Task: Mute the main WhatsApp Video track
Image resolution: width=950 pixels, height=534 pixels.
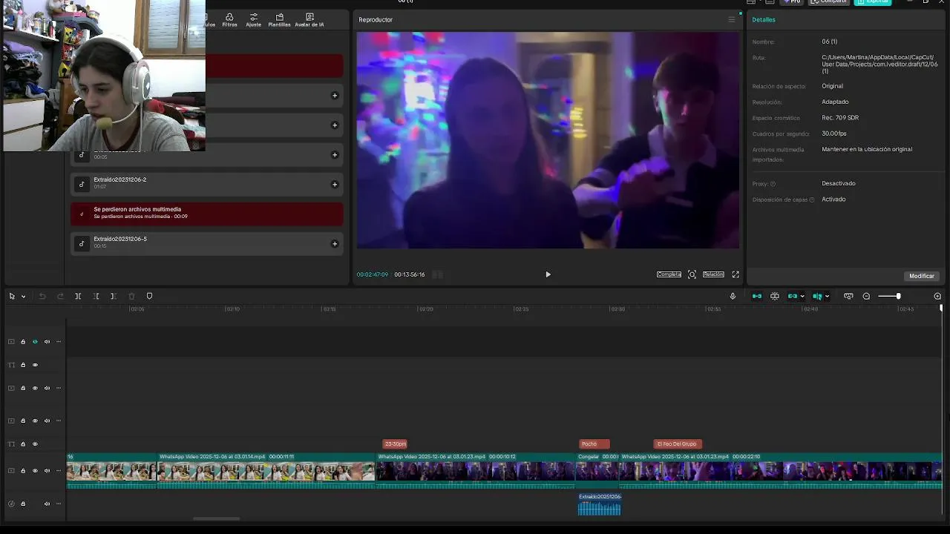Action: [x=47, y=471]
